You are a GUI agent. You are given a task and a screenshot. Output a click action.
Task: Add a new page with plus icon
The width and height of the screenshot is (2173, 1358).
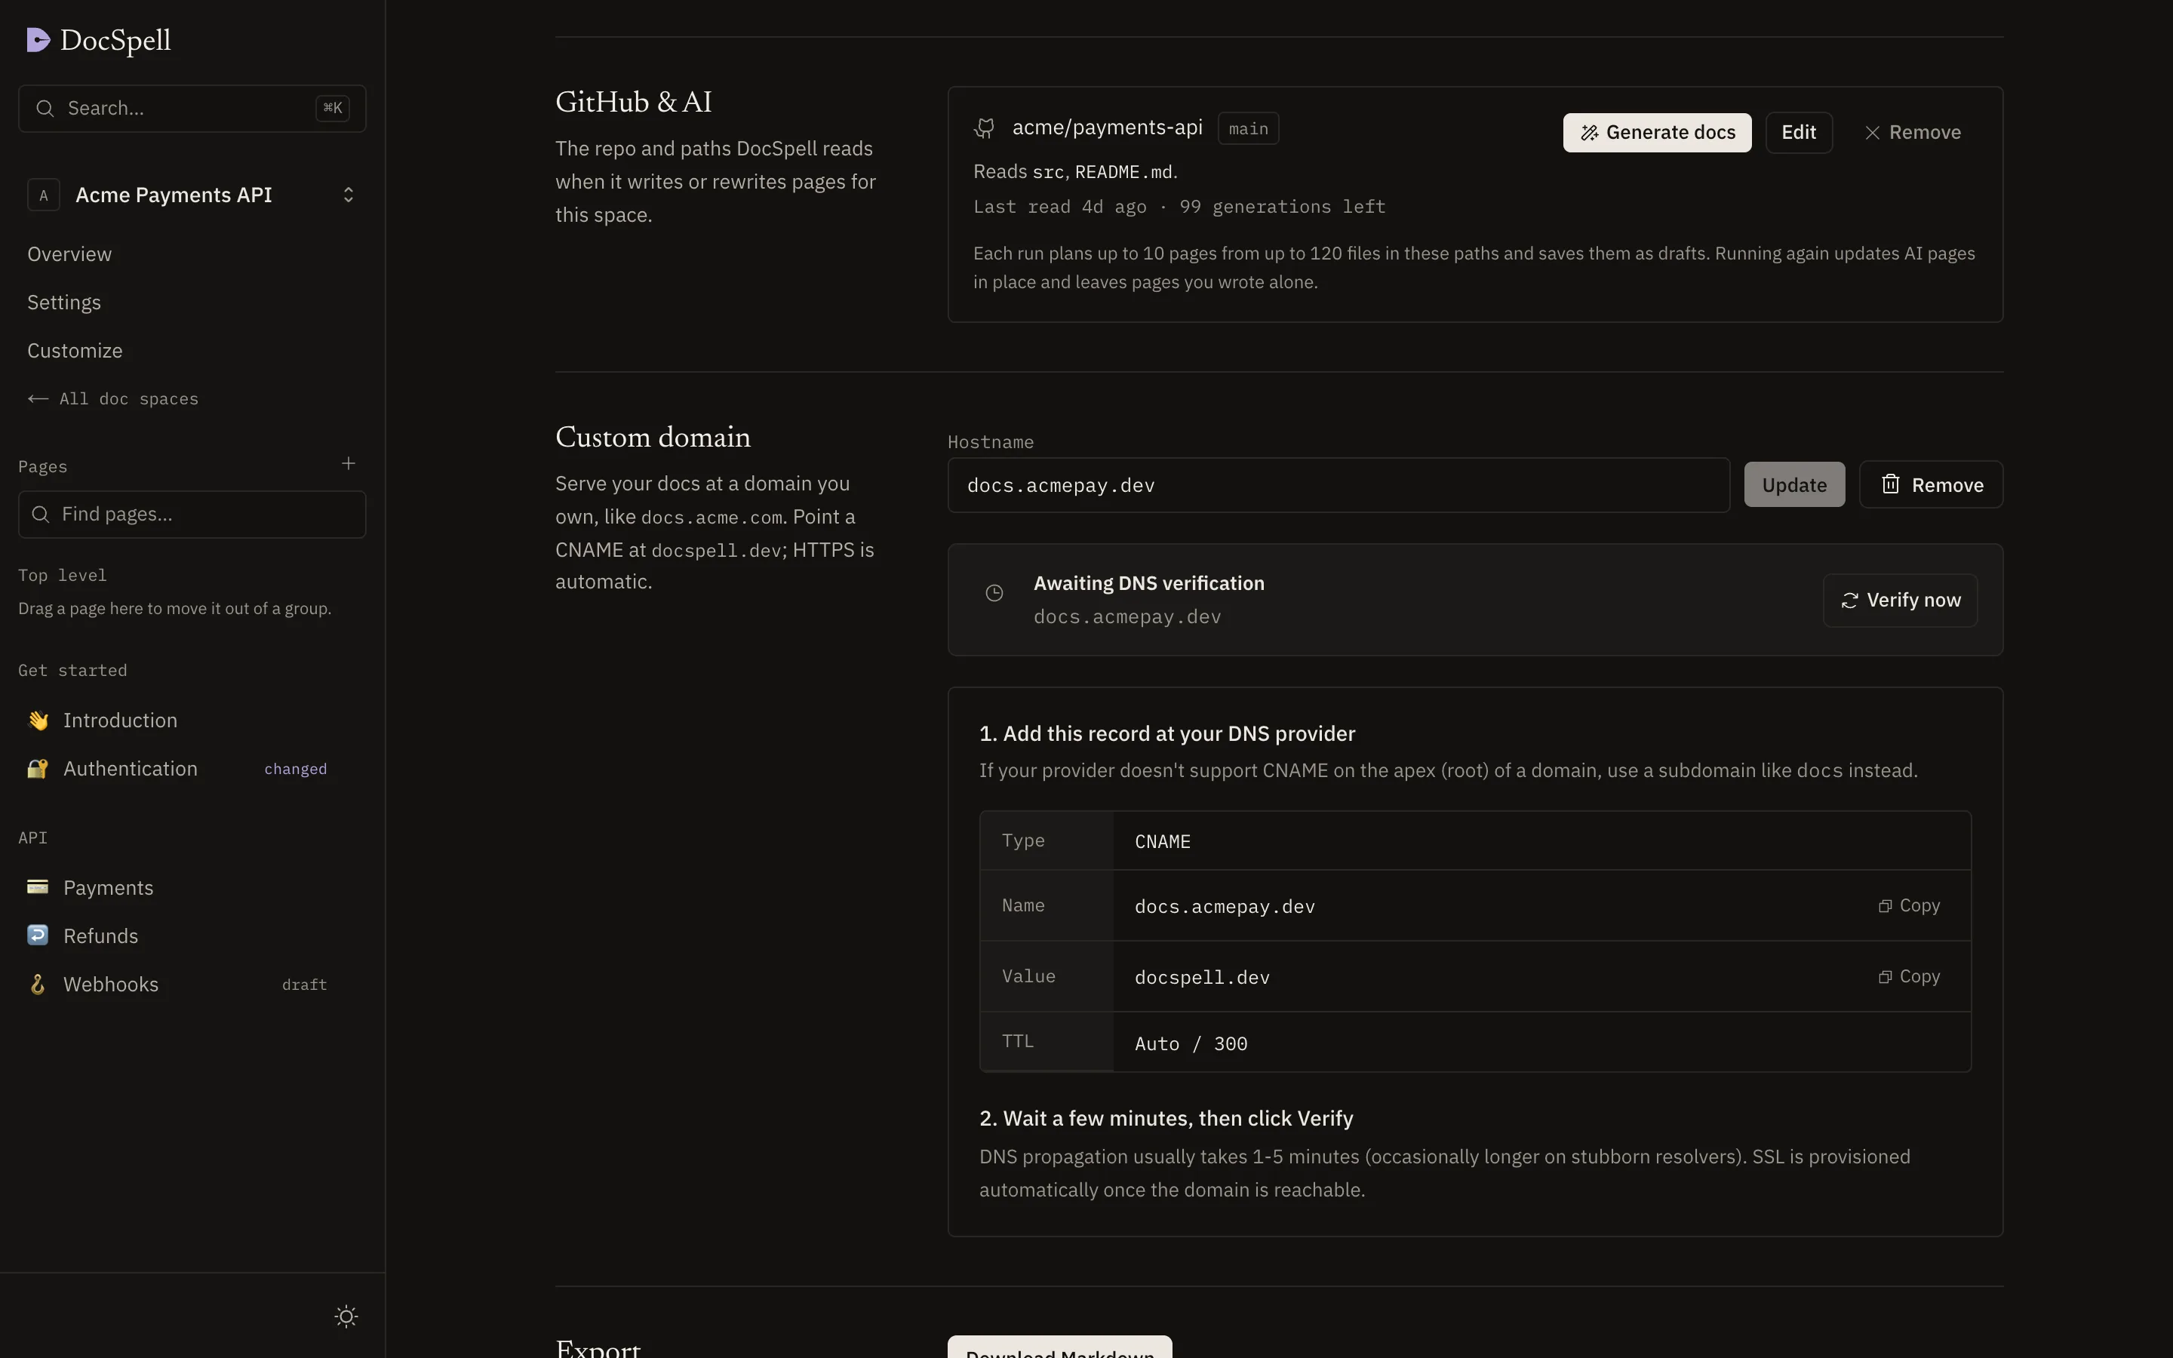tap(349, 463)
